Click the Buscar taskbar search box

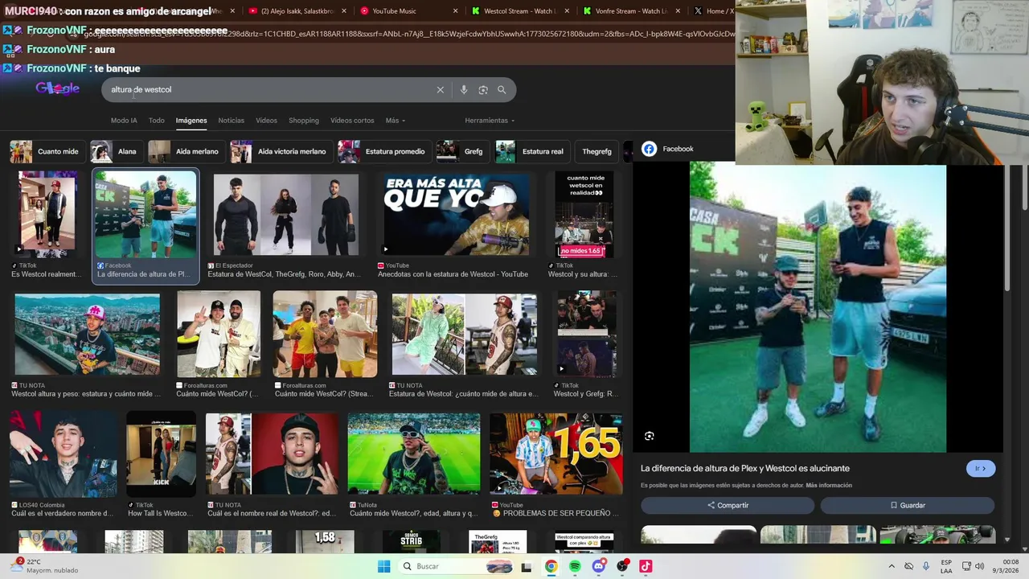click(x=455, y=566)
